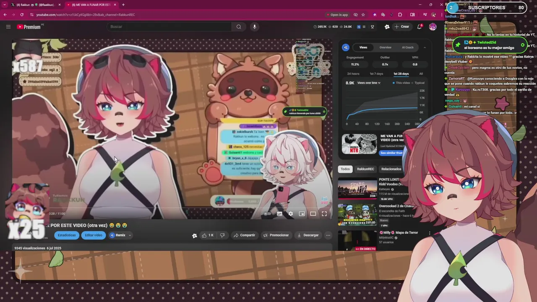Toggle video autoplay switch in player

(x=267, y=214)
